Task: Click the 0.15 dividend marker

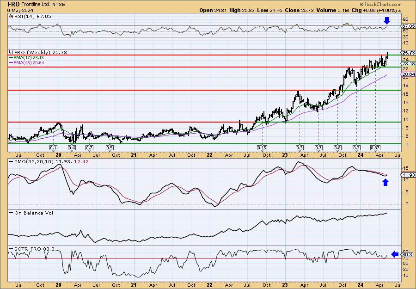Action: 262,148
